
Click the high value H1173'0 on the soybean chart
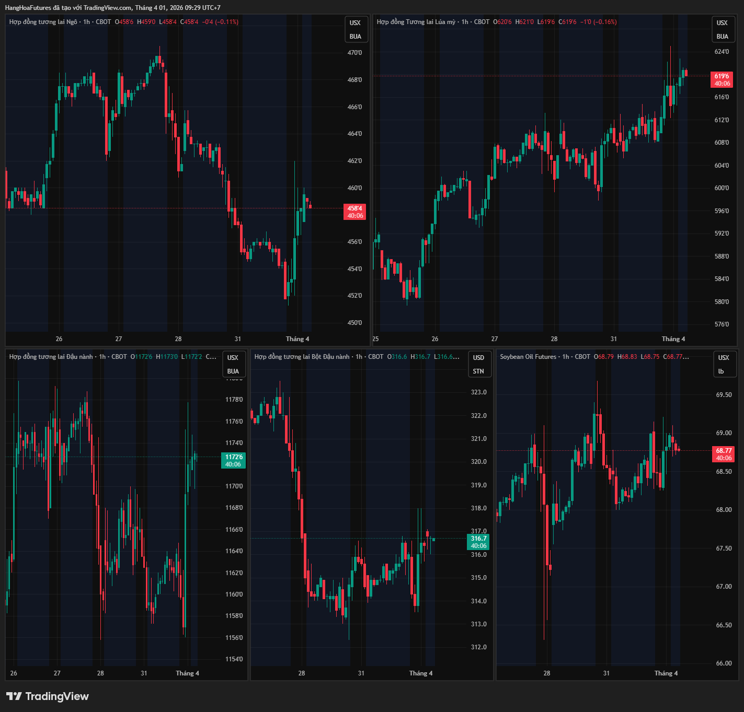[x=167, y=357]
